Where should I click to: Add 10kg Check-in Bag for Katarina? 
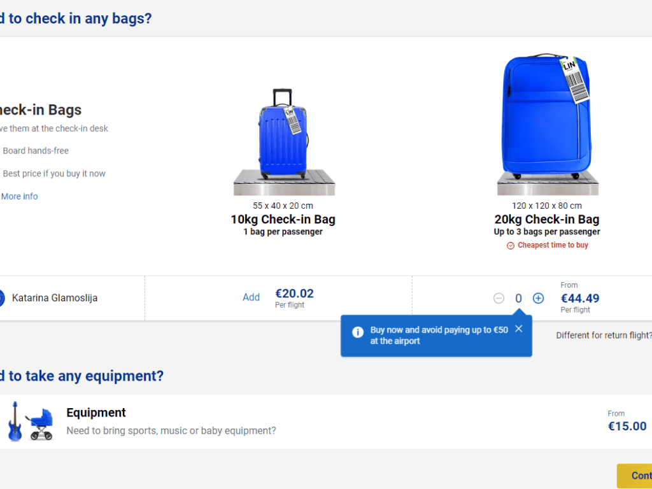(x=251, y=297)
